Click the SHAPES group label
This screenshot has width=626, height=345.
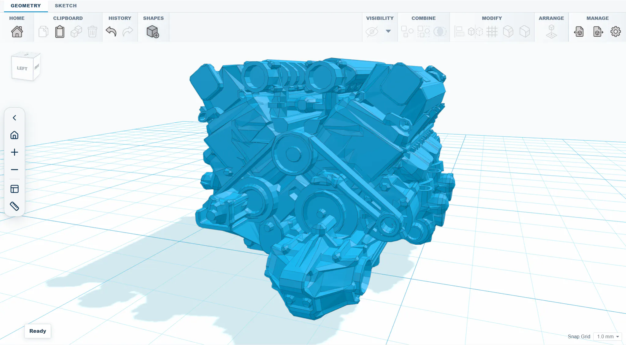pyautogui.click(x=154, y=18)
